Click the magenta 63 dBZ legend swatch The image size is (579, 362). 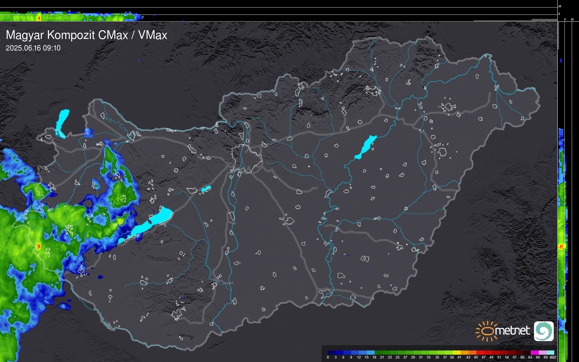coord(534,352)
